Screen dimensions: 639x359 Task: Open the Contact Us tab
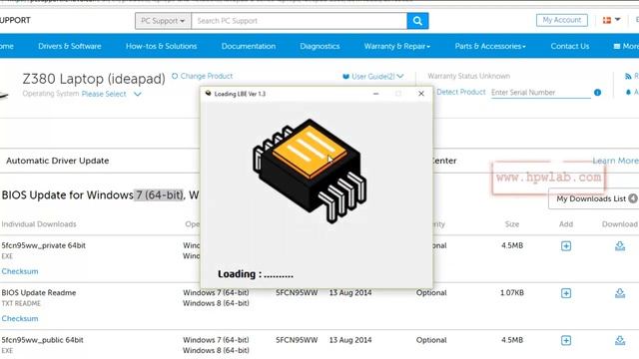(x=570, y=46)
